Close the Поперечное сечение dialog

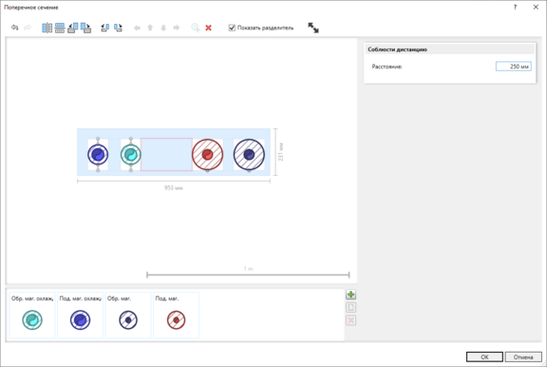[x=536, y=7]
